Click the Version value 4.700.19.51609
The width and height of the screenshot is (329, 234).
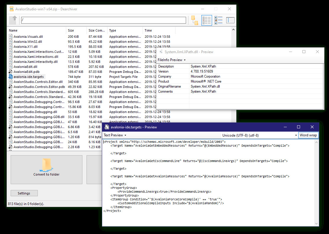click(x=202, y=71)
